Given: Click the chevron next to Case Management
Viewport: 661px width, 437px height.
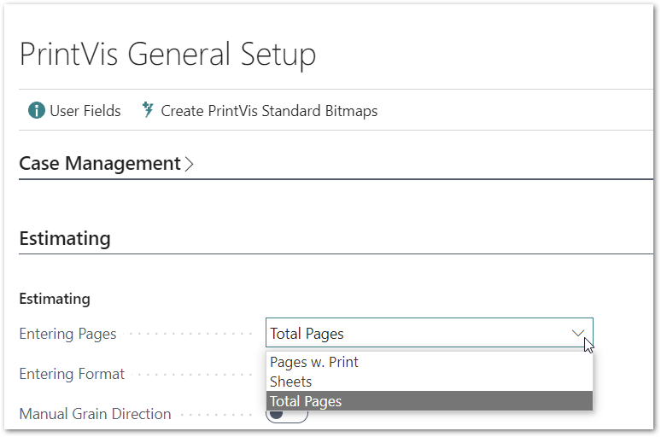Looking at the screenshot, I should pos(190,164).
